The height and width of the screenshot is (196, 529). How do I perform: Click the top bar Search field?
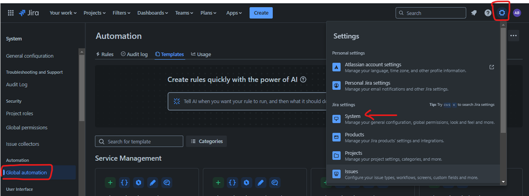point(431,13)
